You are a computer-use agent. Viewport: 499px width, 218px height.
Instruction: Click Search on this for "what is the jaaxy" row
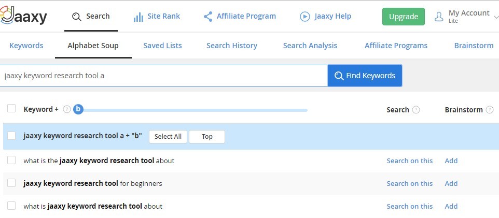(410, 161)
